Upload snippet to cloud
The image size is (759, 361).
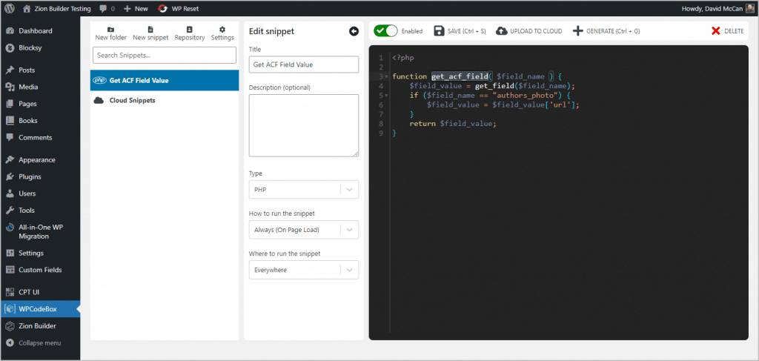click(529, 31)
